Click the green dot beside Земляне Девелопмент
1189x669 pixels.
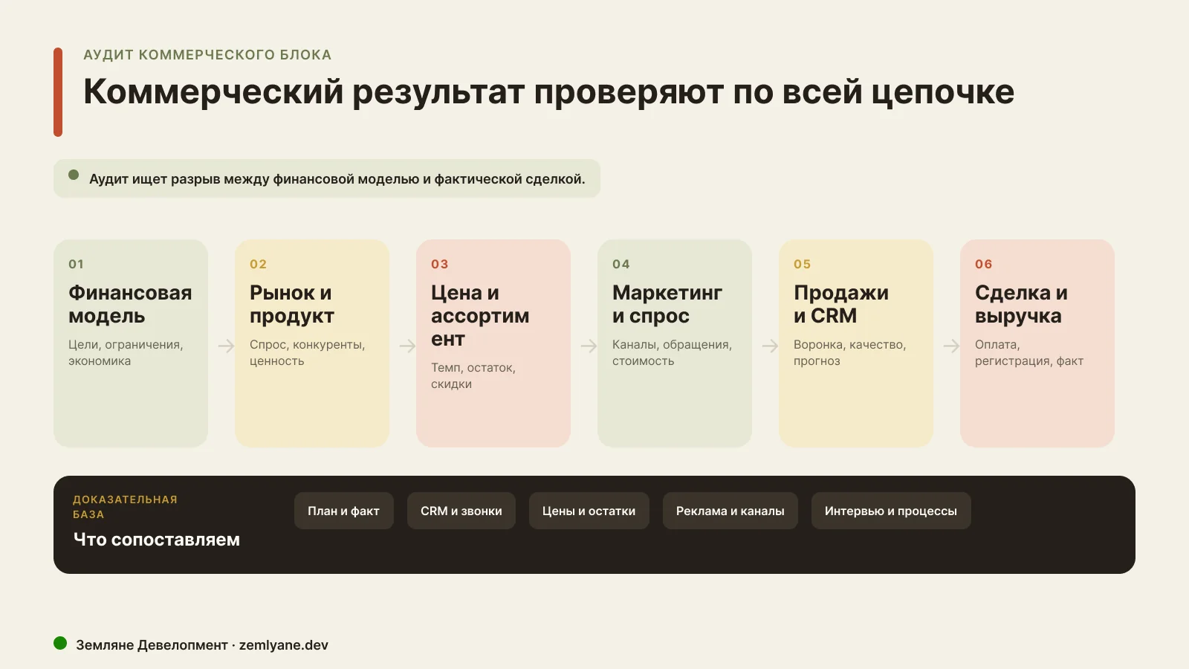coord(60,643)
